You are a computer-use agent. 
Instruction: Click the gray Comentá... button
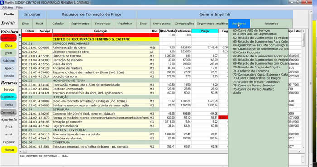9,112
